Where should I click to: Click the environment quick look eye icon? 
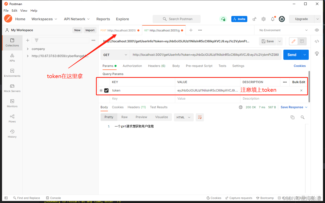tap(317, 30)
